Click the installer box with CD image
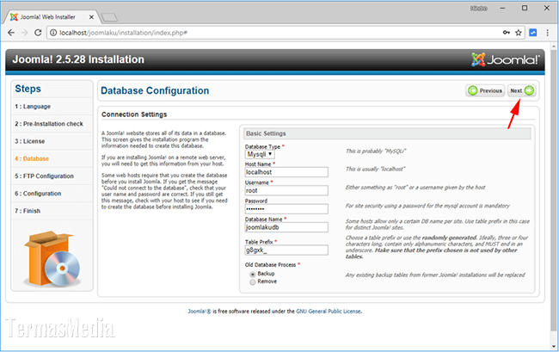The height and width of the screenshot is (352, 559). click(x=52, y=258)
